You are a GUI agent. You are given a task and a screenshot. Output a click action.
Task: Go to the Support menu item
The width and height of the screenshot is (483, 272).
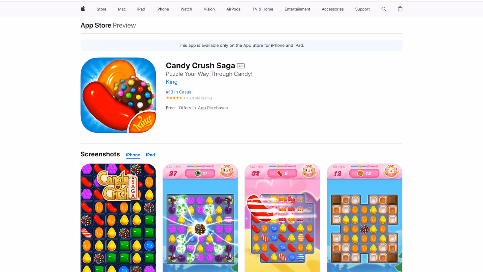click(362, 9)
